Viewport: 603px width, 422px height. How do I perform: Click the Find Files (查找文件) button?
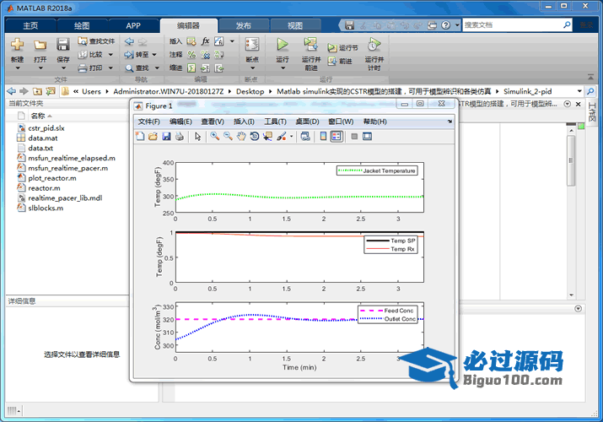96,41
